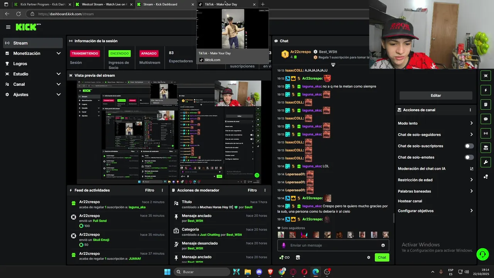Viewport: 494px width, 278px height.
Task: Open Configurar objetivos options arrow
Action: (471, 211)
